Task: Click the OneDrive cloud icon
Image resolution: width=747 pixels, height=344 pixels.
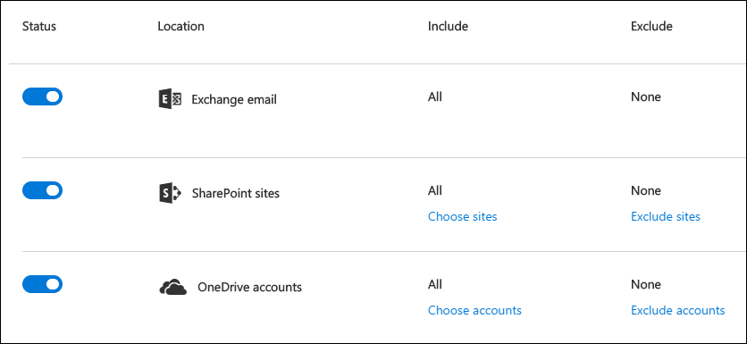Action: (x=173, y=288)
